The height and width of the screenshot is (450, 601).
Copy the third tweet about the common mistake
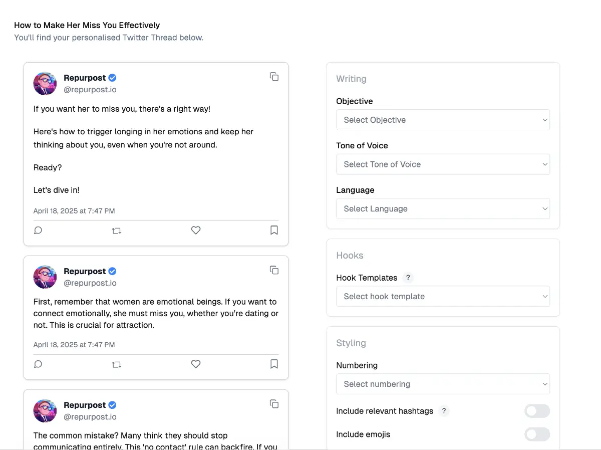tap(274, 404)
